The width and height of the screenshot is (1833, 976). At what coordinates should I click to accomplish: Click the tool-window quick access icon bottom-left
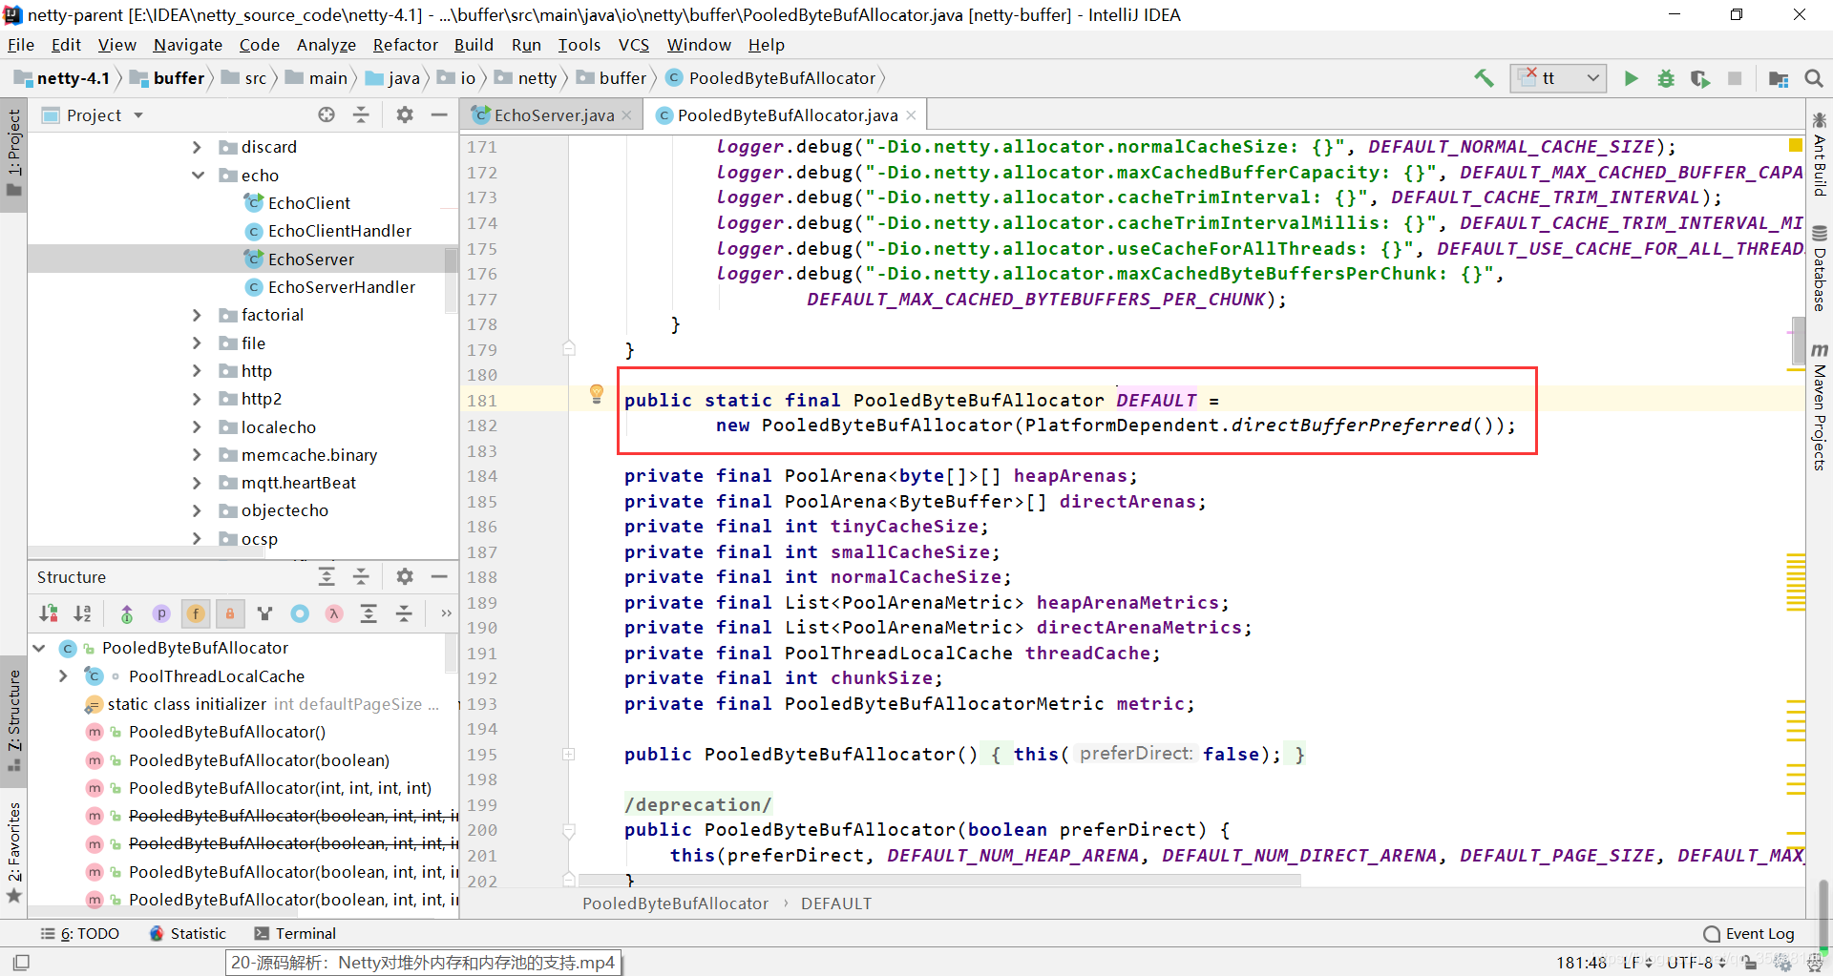coord(21,963)
